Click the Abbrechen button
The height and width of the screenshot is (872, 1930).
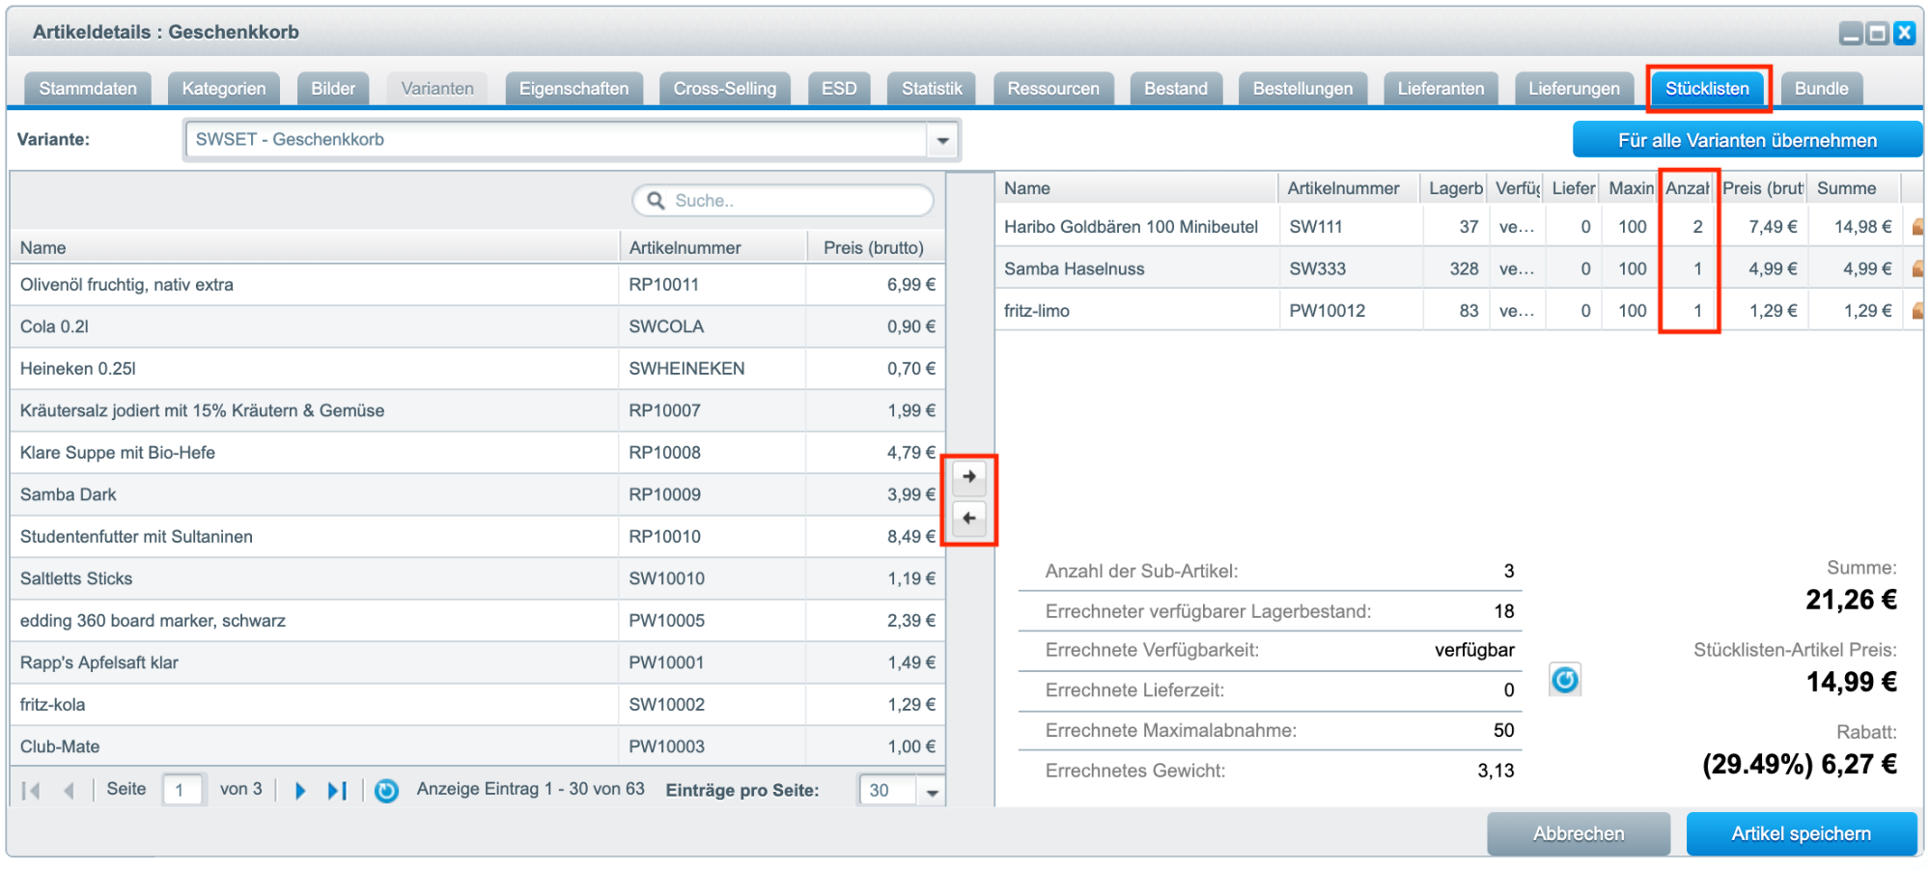coord(1578,833)
